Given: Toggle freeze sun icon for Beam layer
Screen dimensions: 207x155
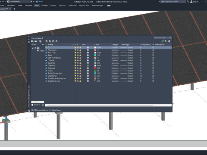Looking at the screenshot, I should click(78, 55).
